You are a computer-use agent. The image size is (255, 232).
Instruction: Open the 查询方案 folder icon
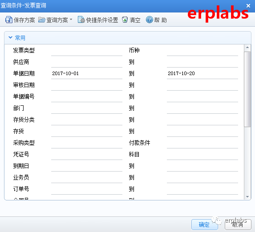tap(42, 20)
